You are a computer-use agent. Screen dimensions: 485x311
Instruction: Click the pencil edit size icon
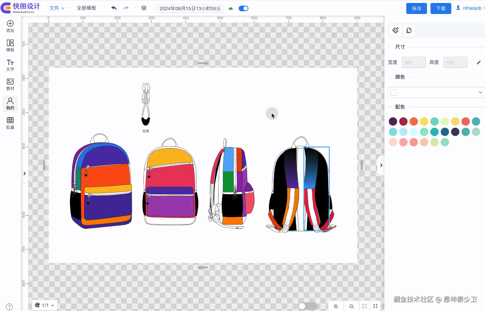click(x=479, y=63)
